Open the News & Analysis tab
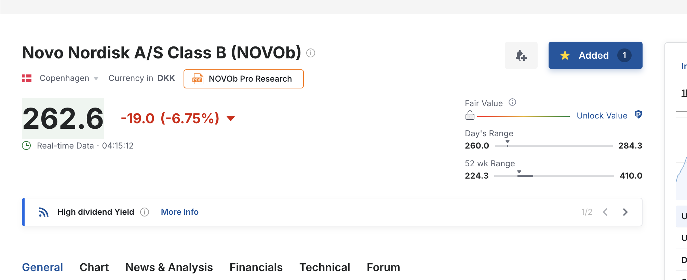687x280 pixels. coord(169,267)
